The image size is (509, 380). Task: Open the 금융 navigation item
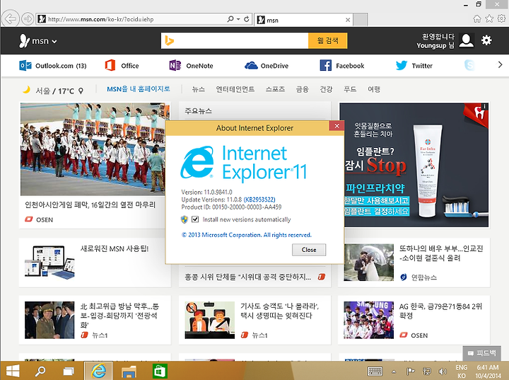click(302, 89)
